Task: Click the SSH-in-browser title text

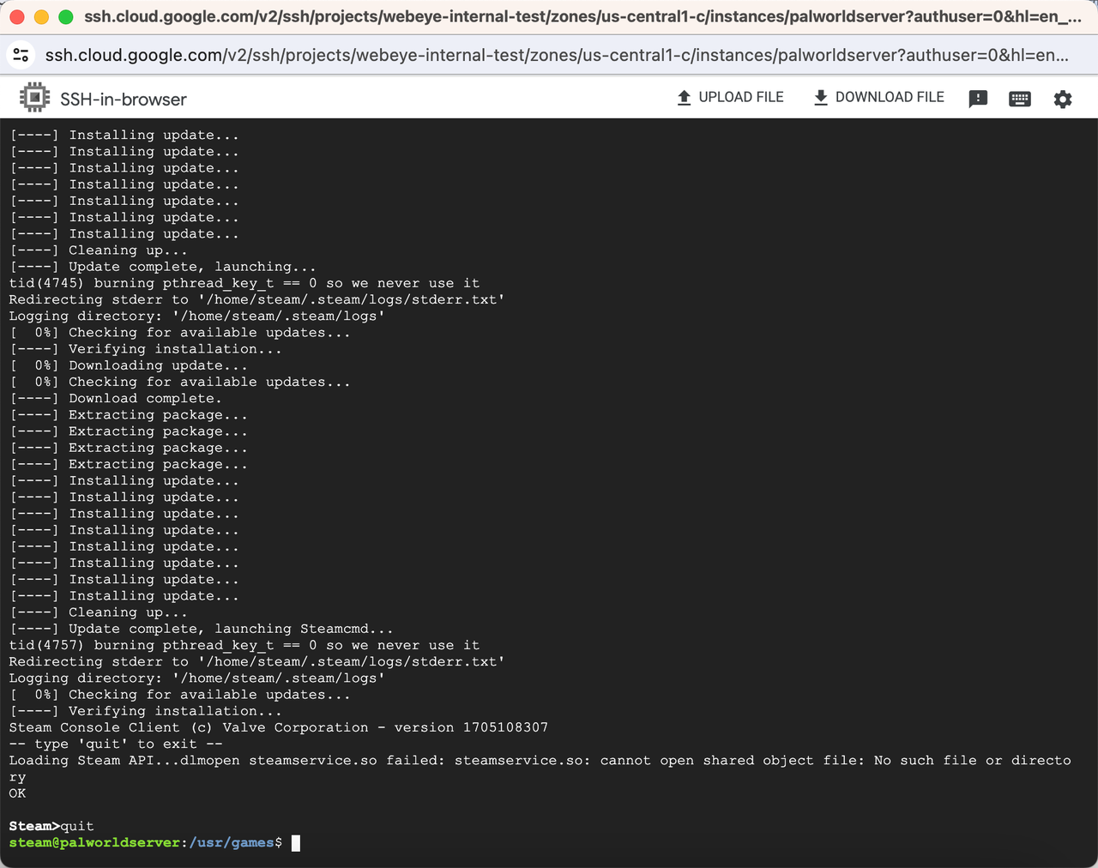Action: point(123,99)
